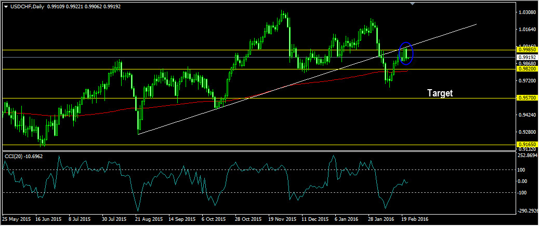Click the 0.94240 price scale value
The width and height of the screenshot is (539, 226).
pos(528,115)
